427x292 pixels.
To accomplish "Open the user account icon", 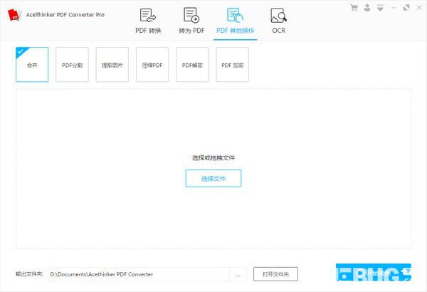I will coord(367,8).
